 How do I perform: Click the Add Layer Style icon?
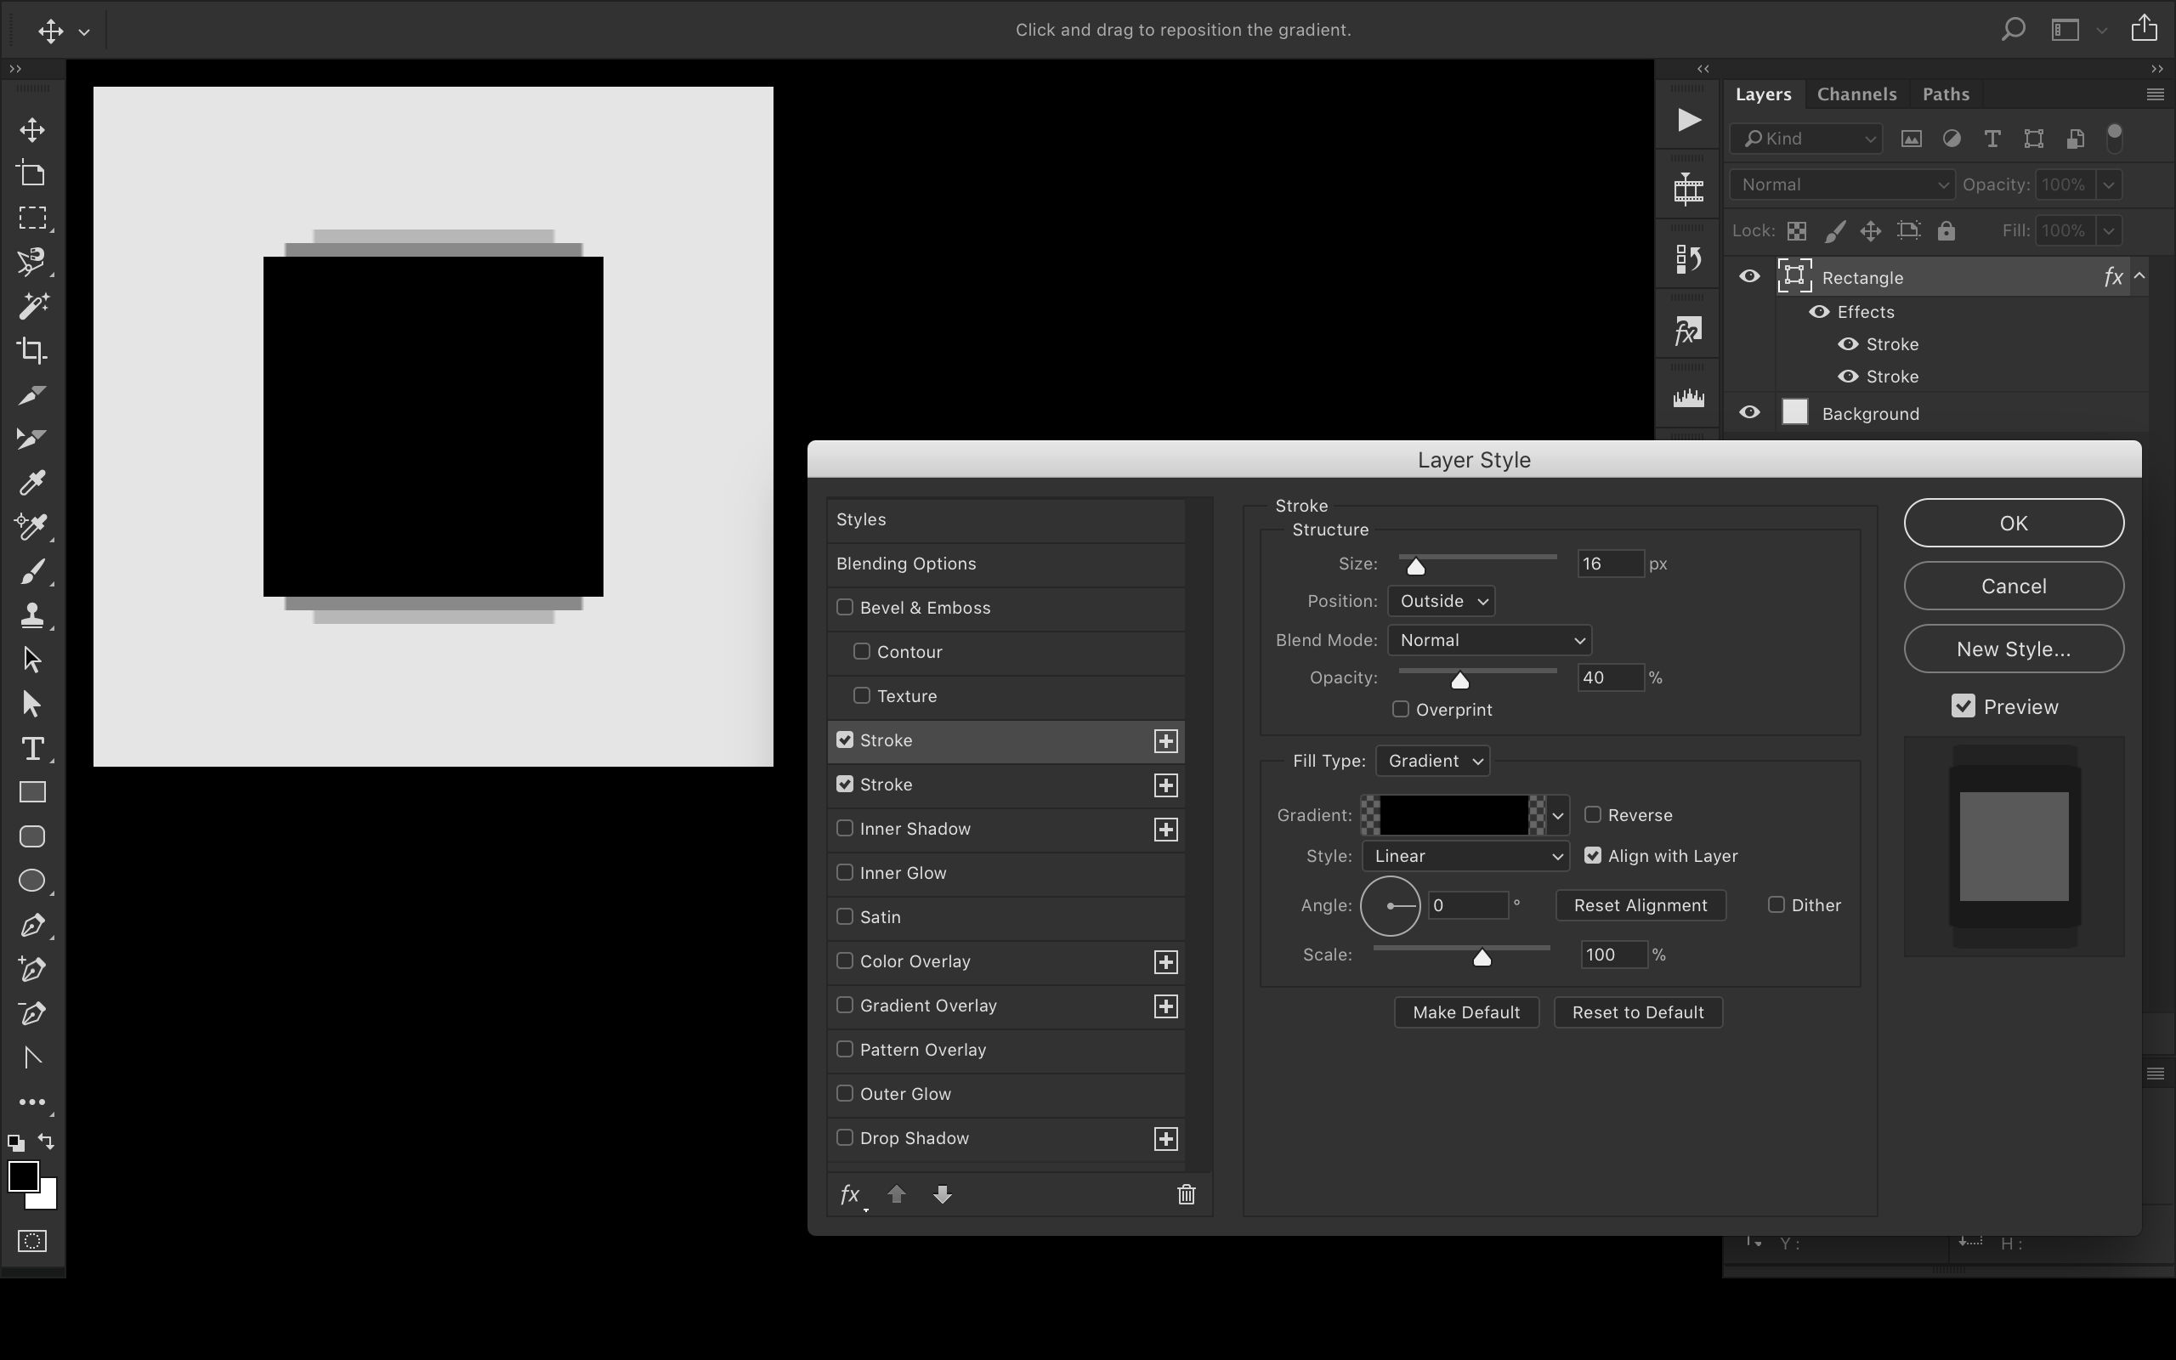[x=851, y=1194]
